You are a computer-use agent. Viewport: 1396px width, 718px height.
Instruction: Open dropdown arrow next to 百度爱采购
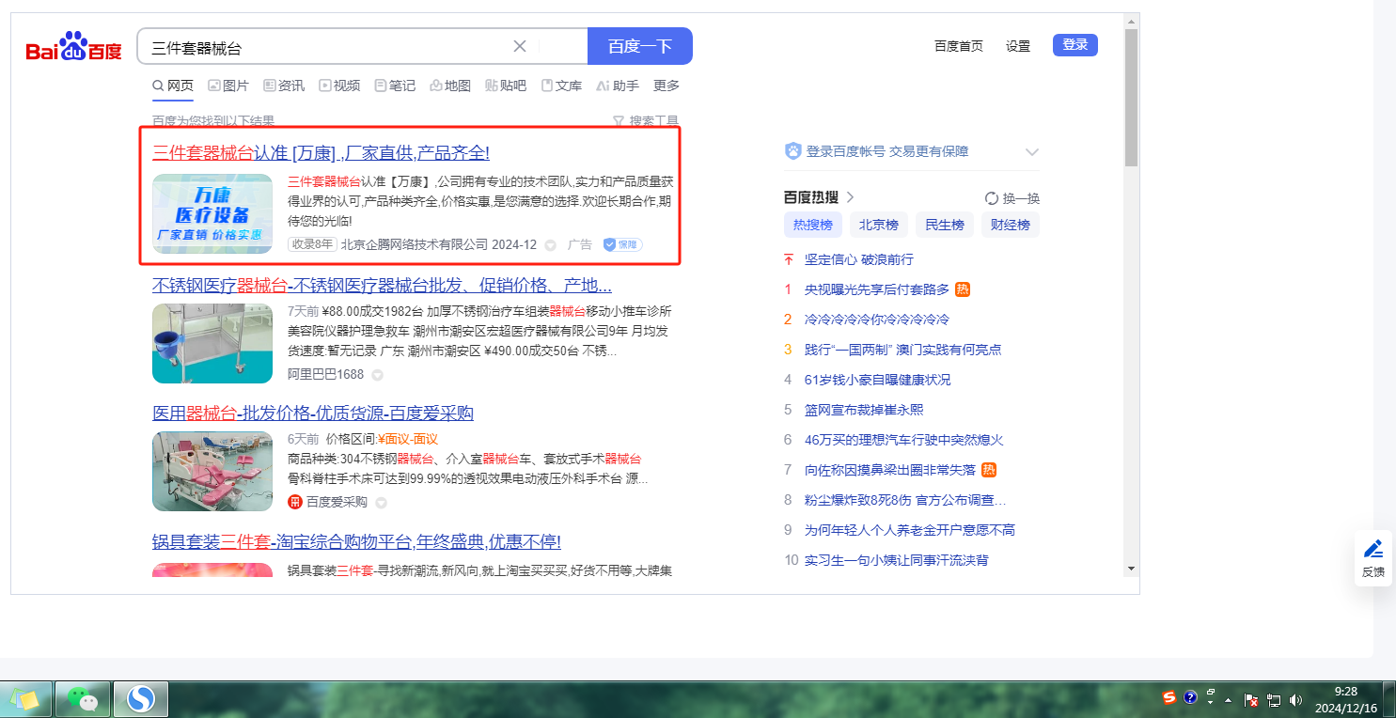point(382,503)
